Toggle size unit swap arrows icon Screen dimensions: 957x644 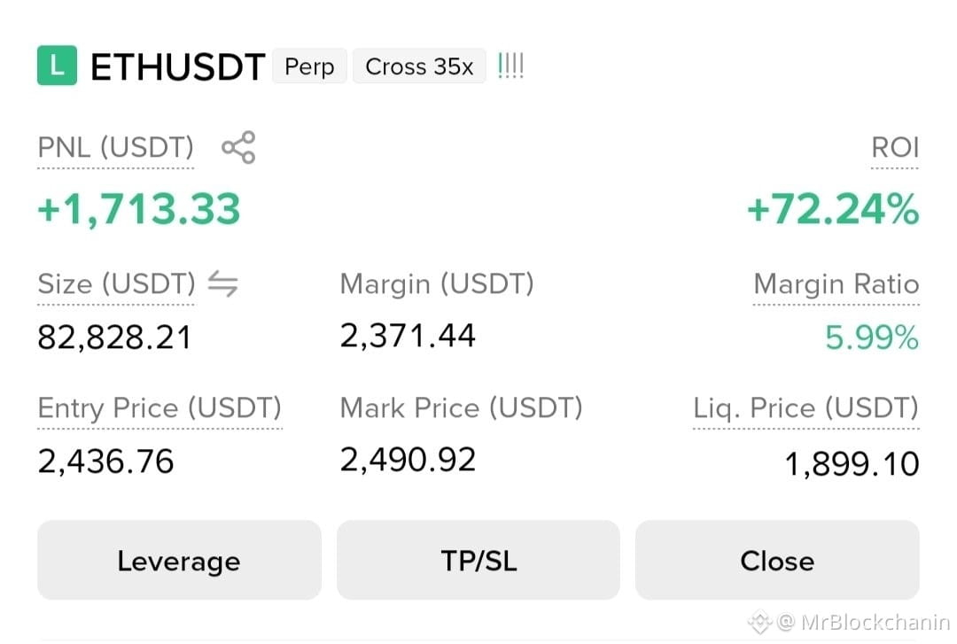click(x=222, y=283)
